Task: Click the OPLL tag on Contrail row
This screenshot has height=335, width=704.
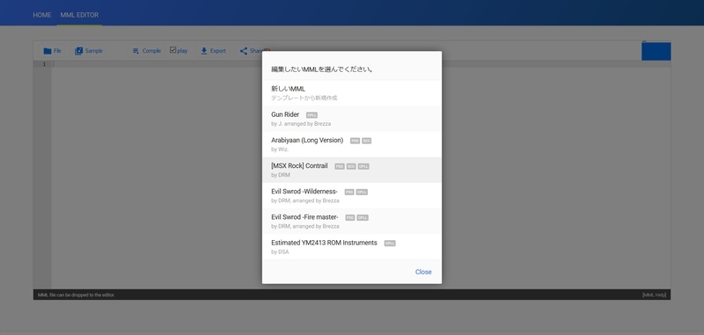Action: (363, 166)
